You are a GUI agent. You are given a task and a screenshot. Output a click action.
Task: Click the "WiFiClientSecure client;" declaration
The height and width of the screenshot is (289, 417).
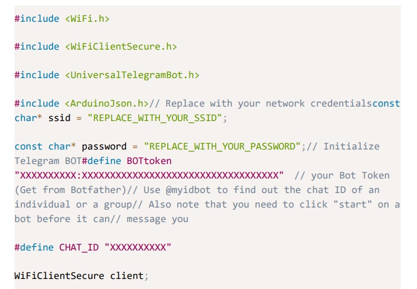pos(82,275)
